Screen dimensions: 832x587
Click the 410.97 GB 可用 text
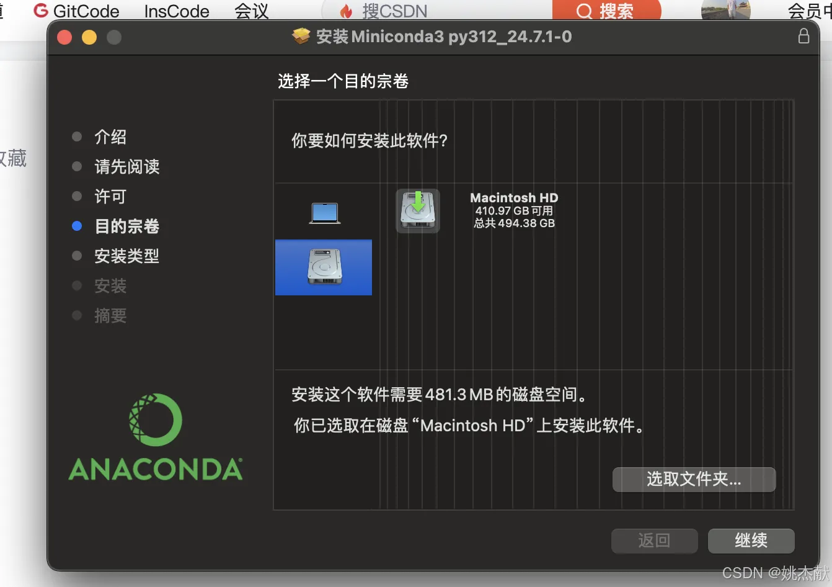point(514,210)
